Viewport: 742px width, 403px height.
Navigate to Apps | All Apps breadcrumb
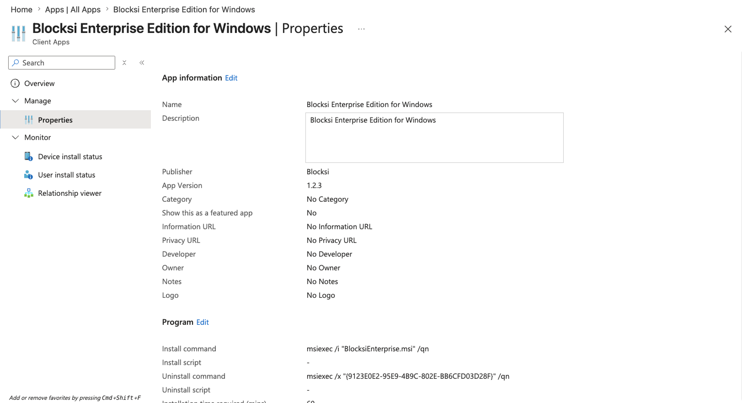click(x=73, y=10)
